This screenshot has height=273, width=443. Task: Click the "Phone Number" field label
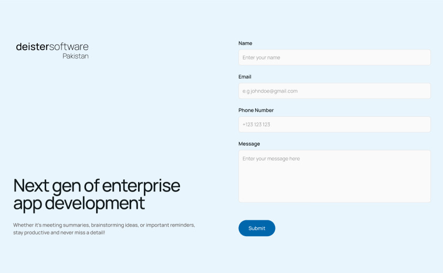click(x=256, y=110)
